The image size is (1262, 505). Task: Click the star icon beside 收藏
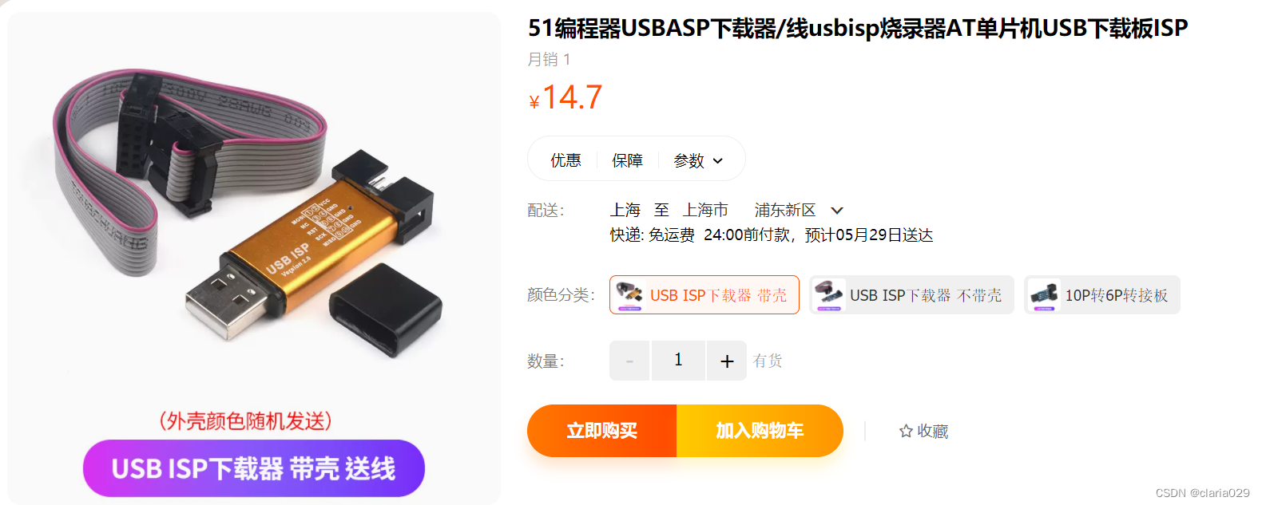906,431
